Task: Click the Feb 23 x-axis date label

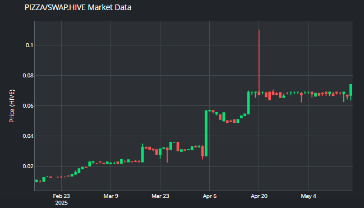Action: click(61, 196)
